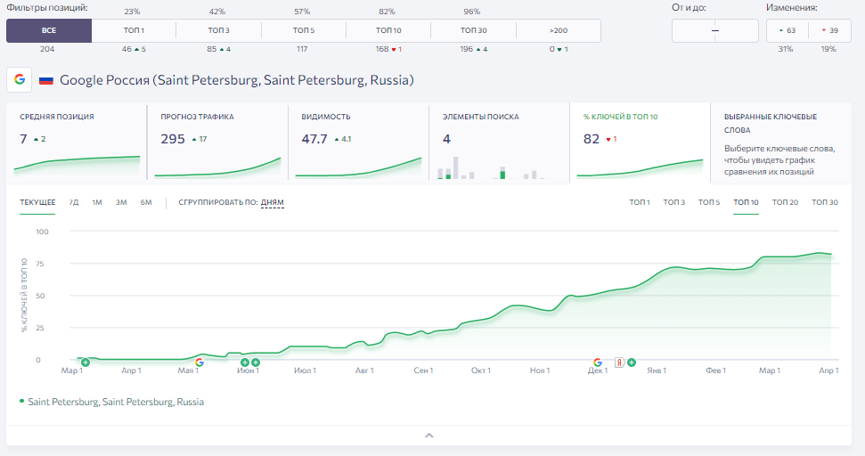Click the Russian flag icon next to Google Россия
This screenshot has height=456, width=865.
(x=46, y=80)
